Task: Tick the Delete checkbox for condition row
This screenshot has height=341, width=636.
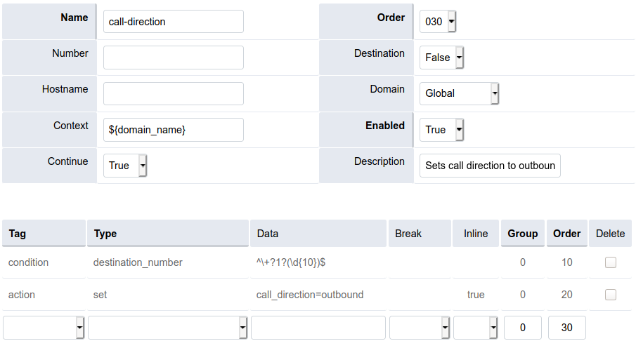Action: tap(611, 262)
